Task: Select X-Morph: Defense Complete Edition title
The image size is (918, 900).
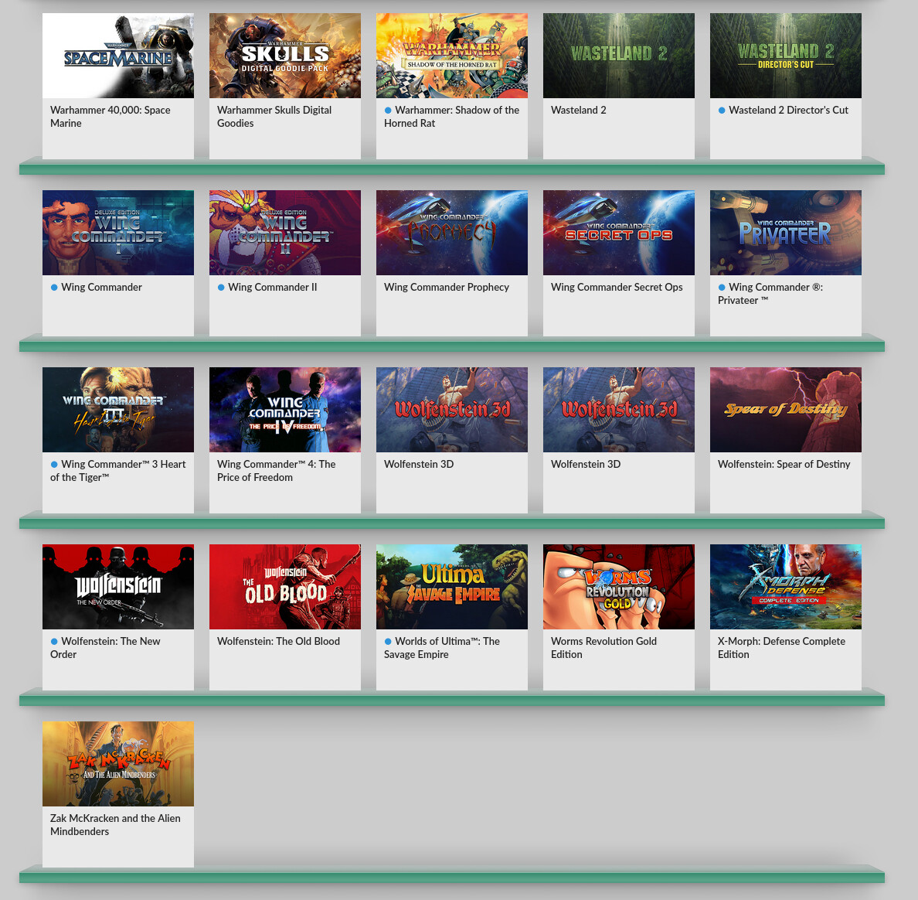Action: coord(781,647)
